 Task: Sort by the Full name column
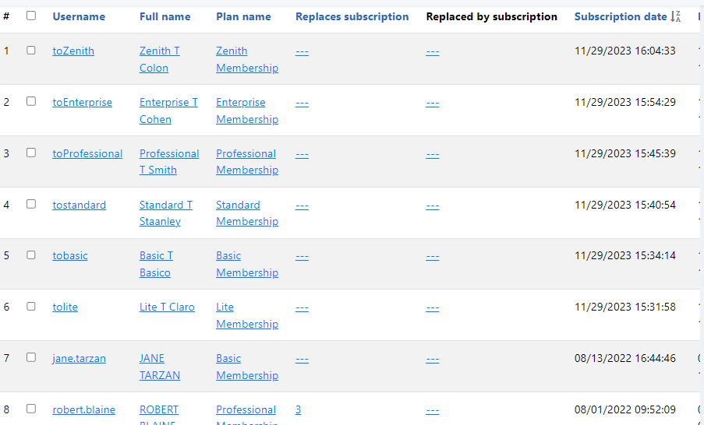click(165, 16)
